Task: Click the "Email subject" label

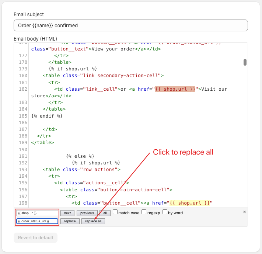Action: 29,14
